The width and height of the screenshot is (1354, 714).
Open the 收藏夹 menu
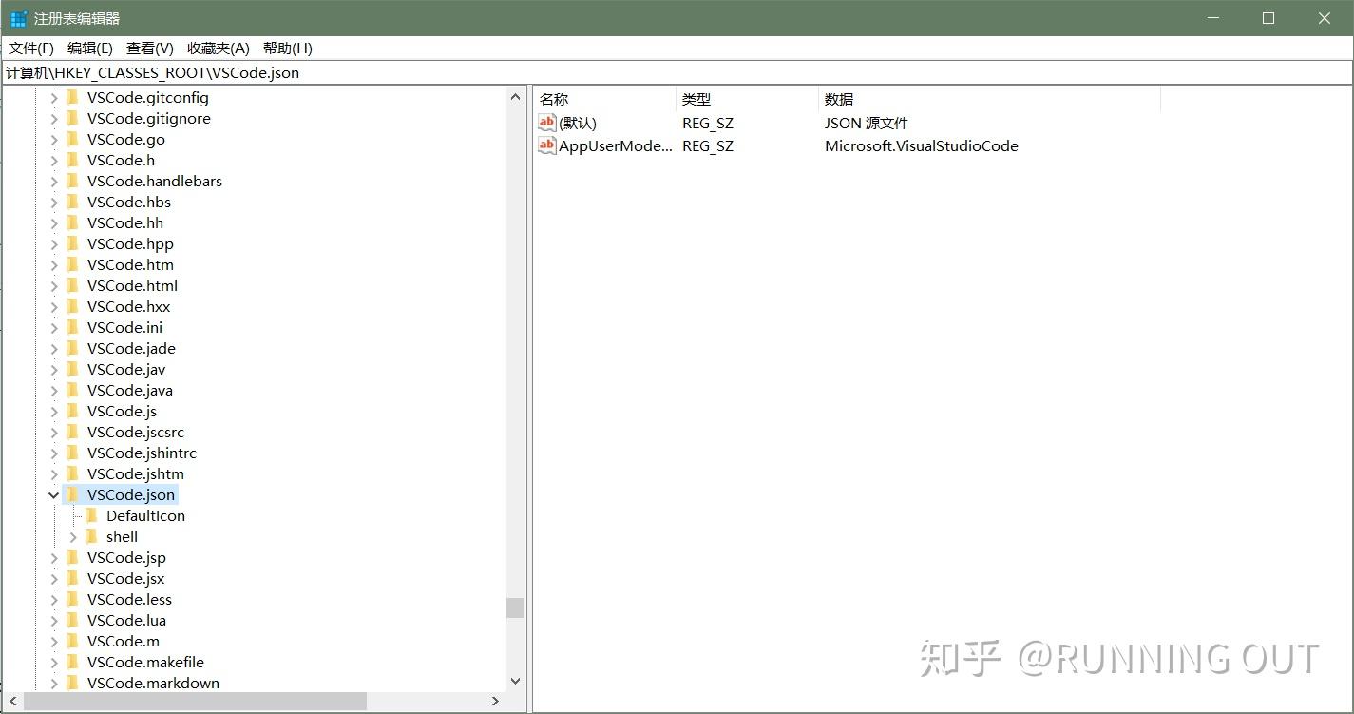coord(217,48)
